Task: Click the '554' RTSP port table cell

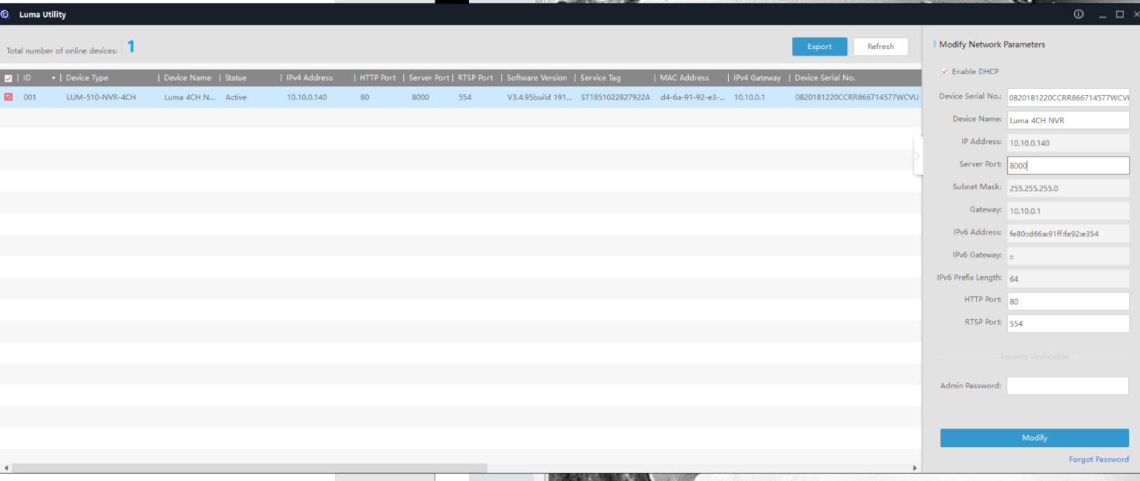Action: [x=465, y=97]
